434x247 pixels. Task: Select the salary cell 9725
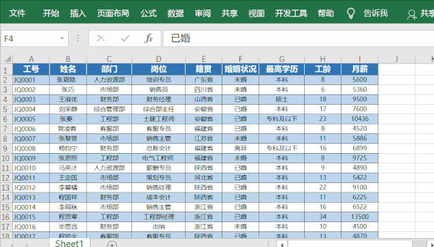pos(360,158)
